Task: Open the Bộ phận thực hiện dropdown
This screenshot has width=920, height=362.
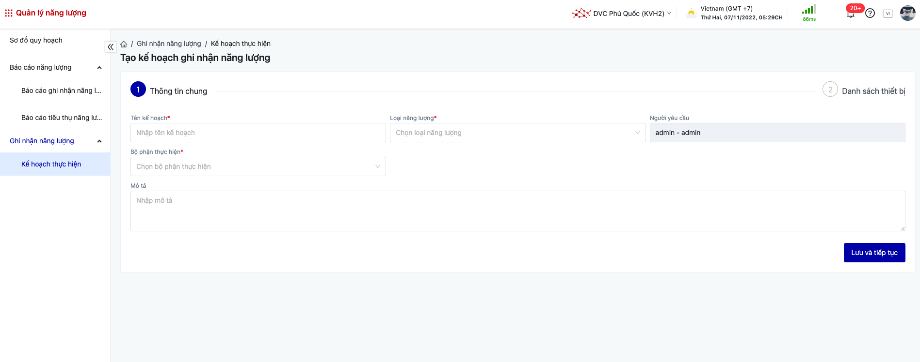Action: point(258,166)
